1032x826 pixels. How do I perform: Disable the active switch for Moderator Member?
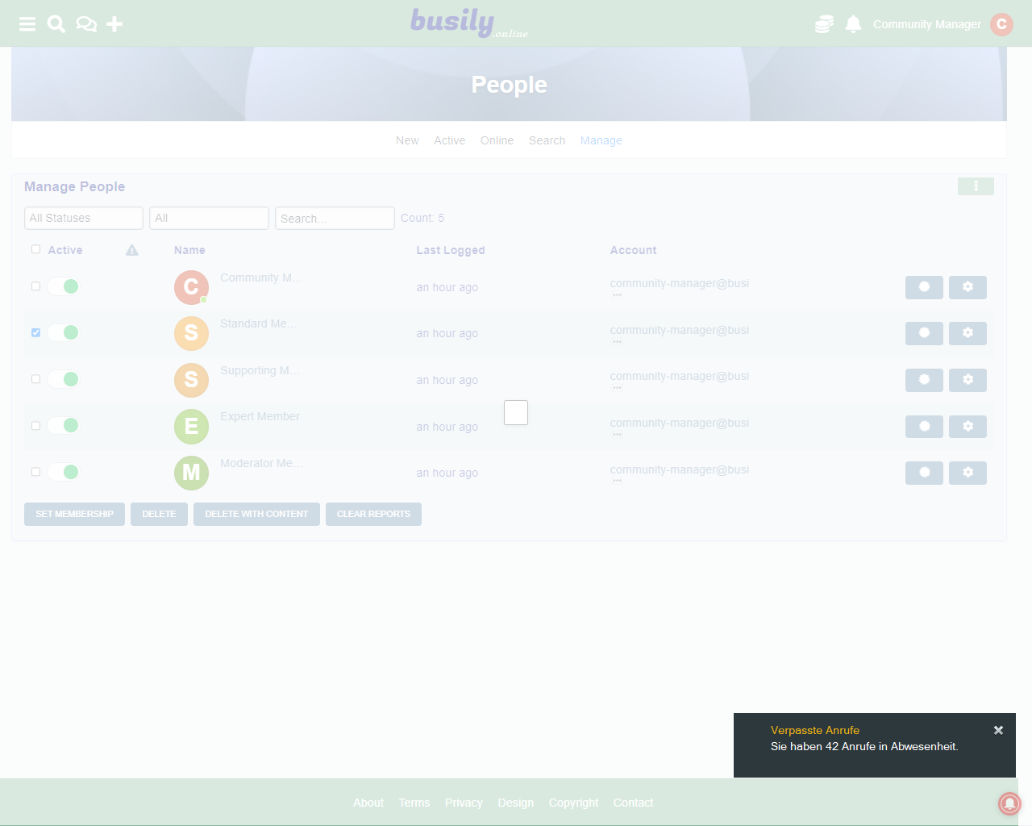pyautogui.click(x=63, y=472)
